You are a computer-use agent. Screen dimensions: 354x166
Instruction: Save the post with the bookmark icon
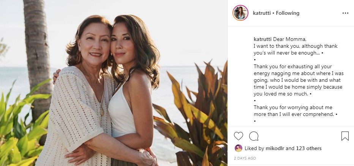point(345,136)
